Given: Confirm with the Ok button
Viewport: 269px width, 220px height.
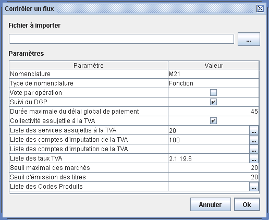Looking at the screenshot, I should (x=247, y=204).
